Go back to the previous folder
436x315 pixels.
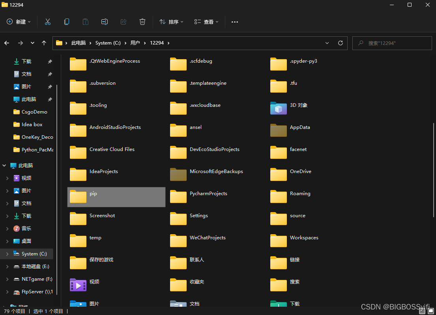pyautogui.click(x=6, y=43)
